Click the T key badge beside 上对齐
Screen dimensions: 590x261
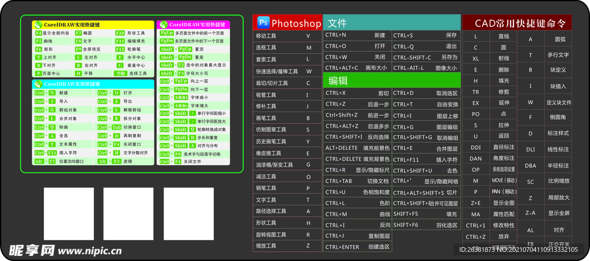coord(39,58)
